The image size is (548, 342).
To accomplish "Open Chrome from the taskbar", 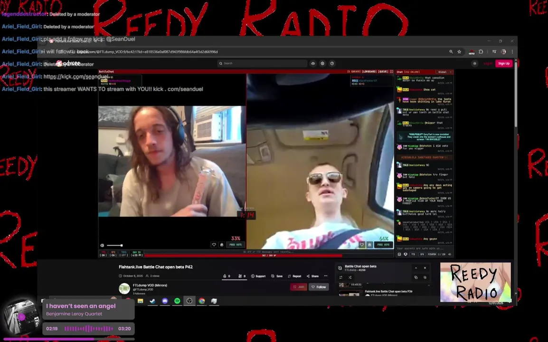I will click(x=202, y=301).
